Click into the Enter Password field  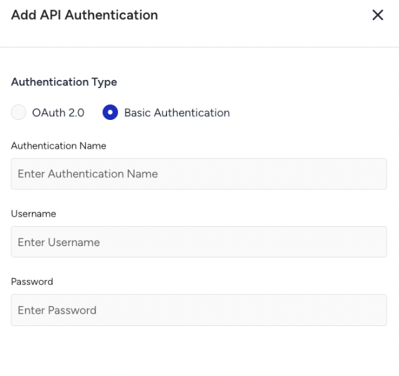(199, 310)
